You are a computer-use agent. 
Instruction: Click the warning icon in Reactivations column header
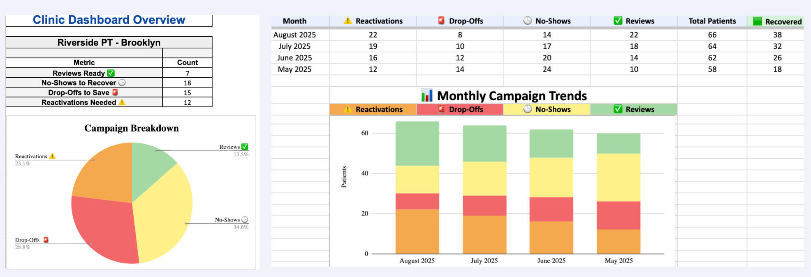pos(348,21)
